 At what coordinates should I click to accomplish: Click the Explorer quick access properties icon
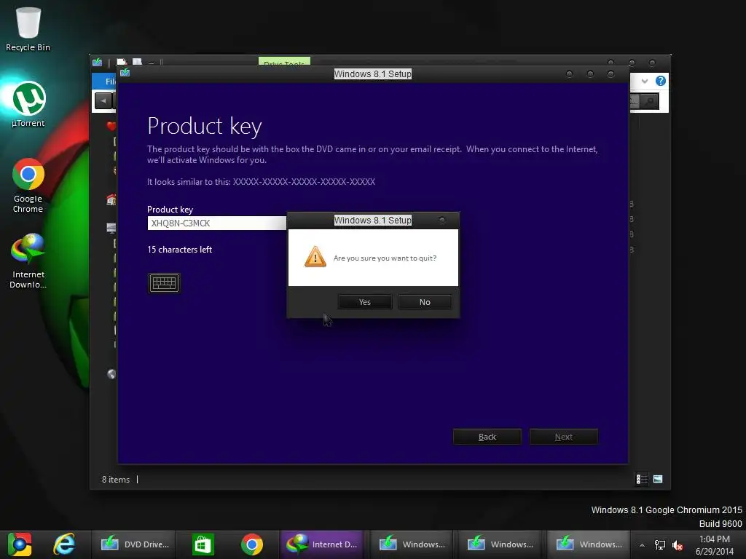click(x=122, y=63)
